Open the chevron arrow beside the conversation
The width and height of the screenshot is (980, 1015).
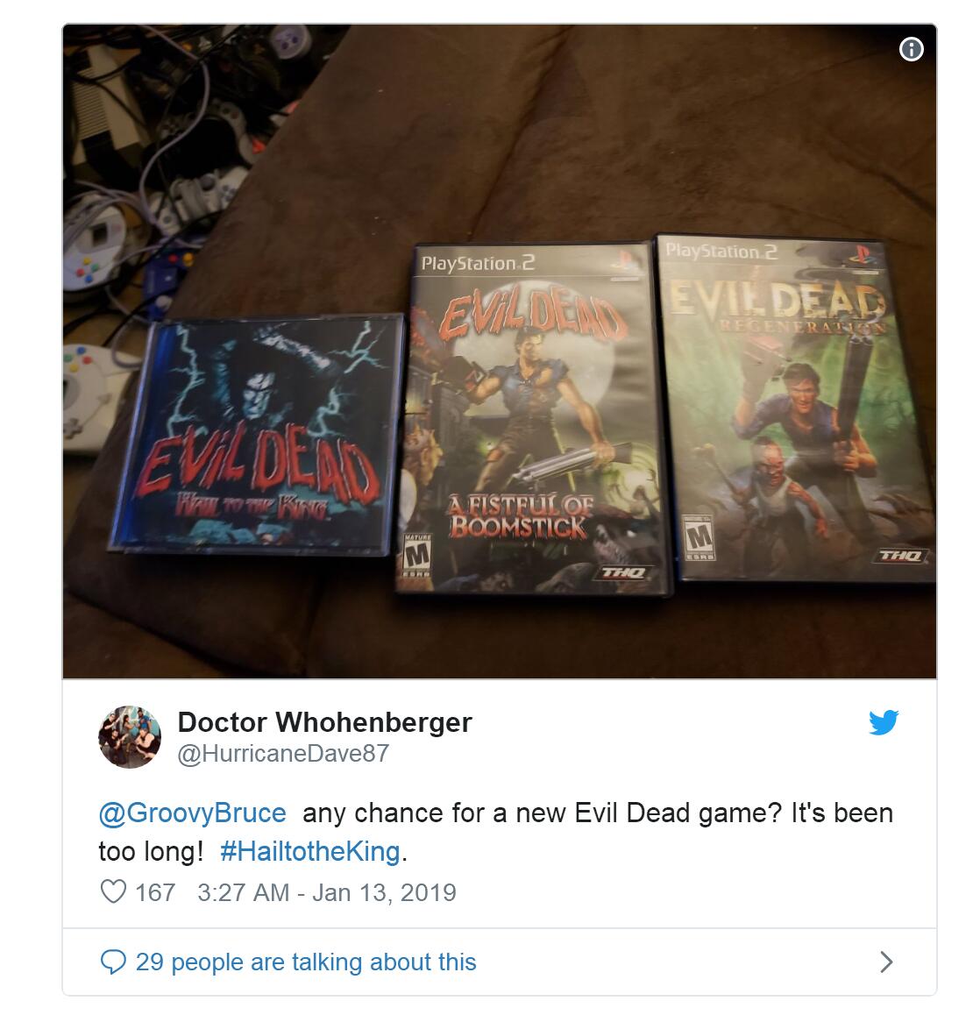point(886,962)
